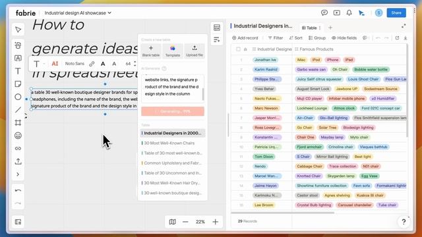Open the Sort menu
Viewport: 422px width, 237px height.
[296, 38]
